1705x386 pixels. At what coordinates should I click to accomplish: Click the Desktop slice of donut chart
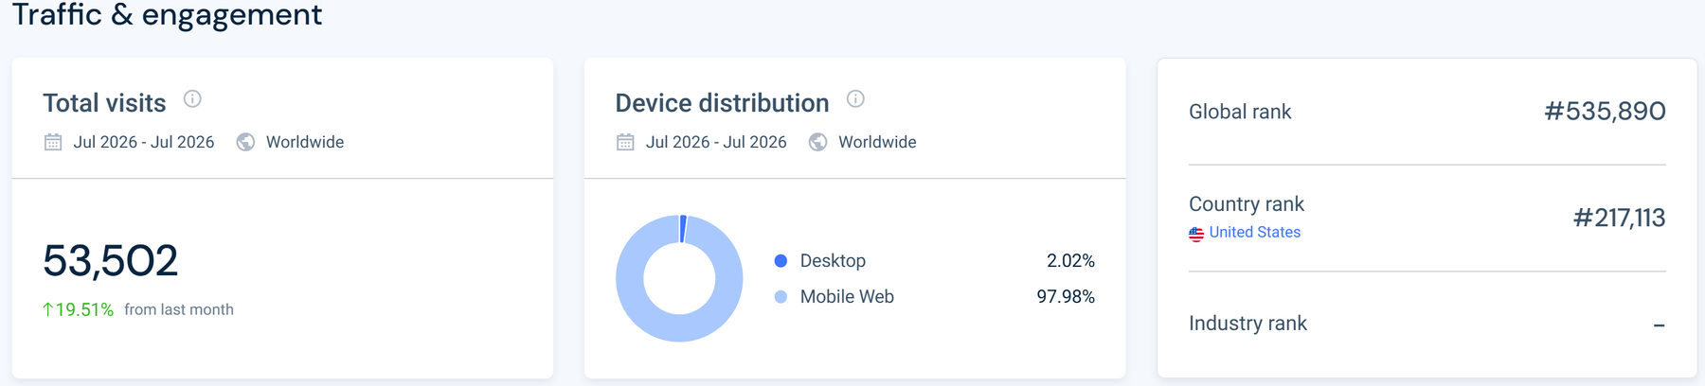point(683,229)
